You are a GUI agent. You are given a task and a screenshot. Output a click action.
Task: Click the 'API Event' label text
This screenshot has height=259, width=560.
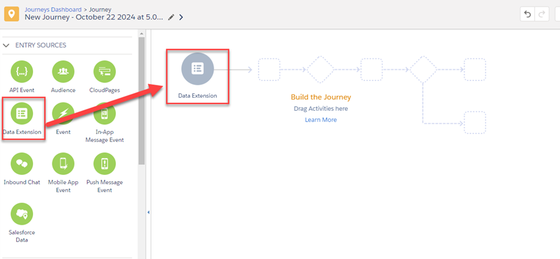tap(22, 91)
